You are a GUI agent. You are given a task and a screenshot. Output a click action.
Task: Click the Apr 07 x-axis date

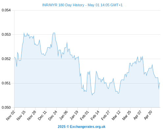137,115
